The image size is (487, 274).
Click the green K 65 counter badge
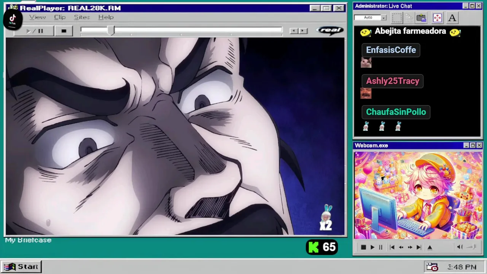[322, 247]
